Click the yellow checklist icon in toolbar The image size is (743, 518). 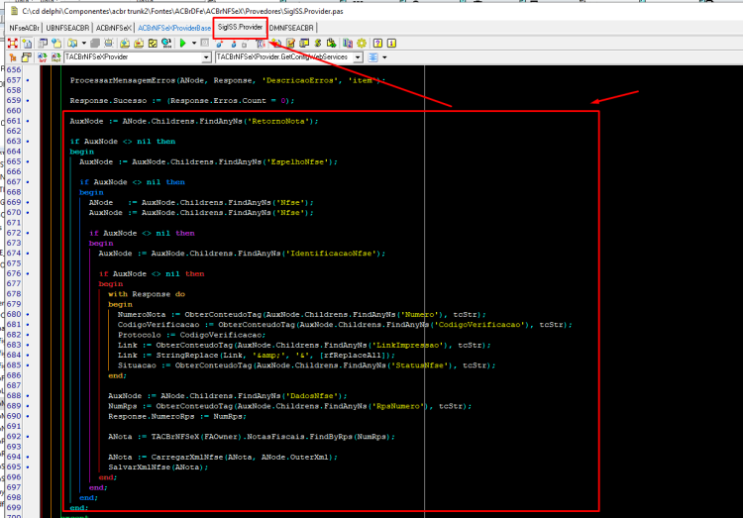(153, 44)
